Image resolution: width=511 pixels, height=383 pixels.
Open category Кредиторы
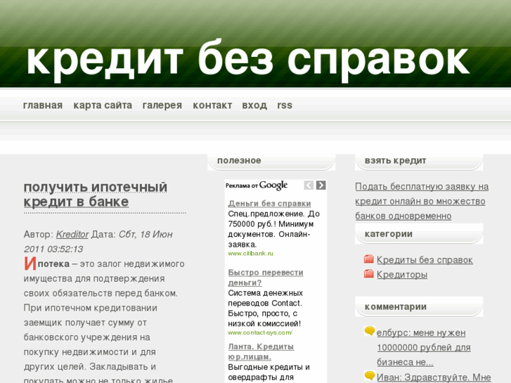pyautogui.click(x=402, y=275)
